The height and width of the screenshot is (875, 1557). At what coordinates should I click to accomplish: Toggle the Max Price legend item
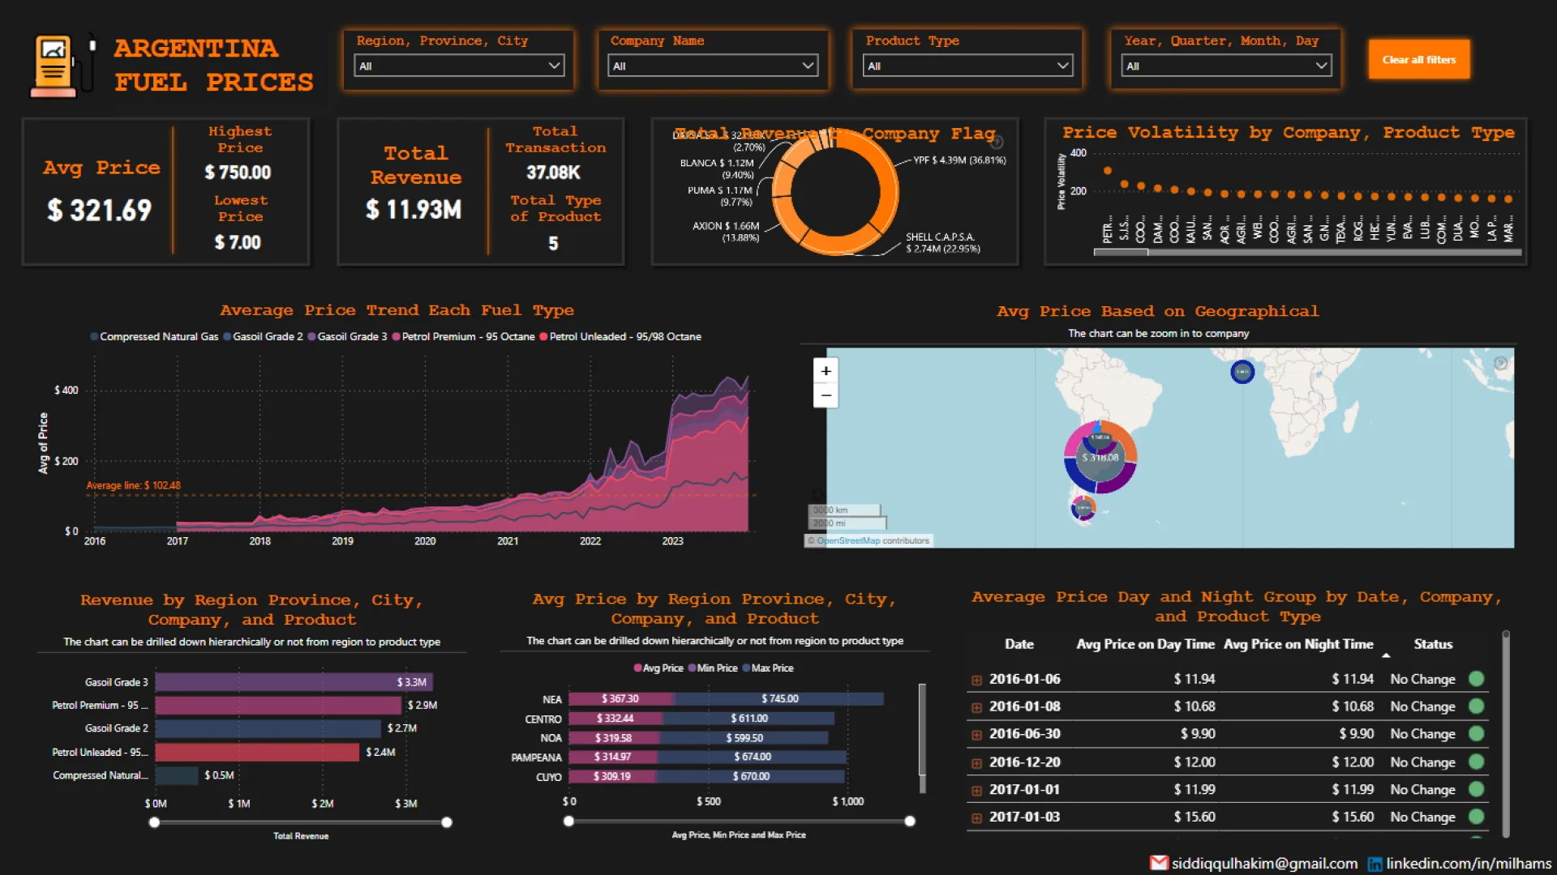[768, 668]
